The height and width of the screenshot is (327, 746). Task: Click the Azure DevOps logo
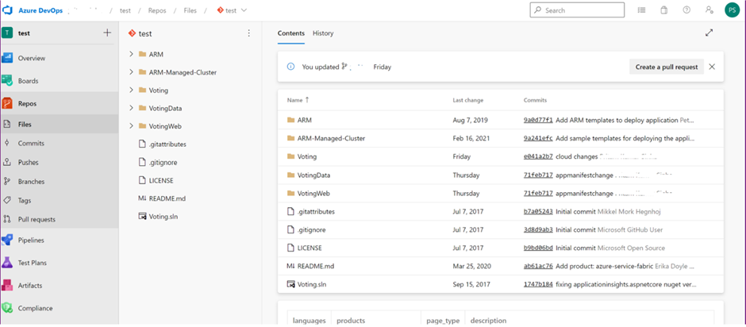click(9, 10)
